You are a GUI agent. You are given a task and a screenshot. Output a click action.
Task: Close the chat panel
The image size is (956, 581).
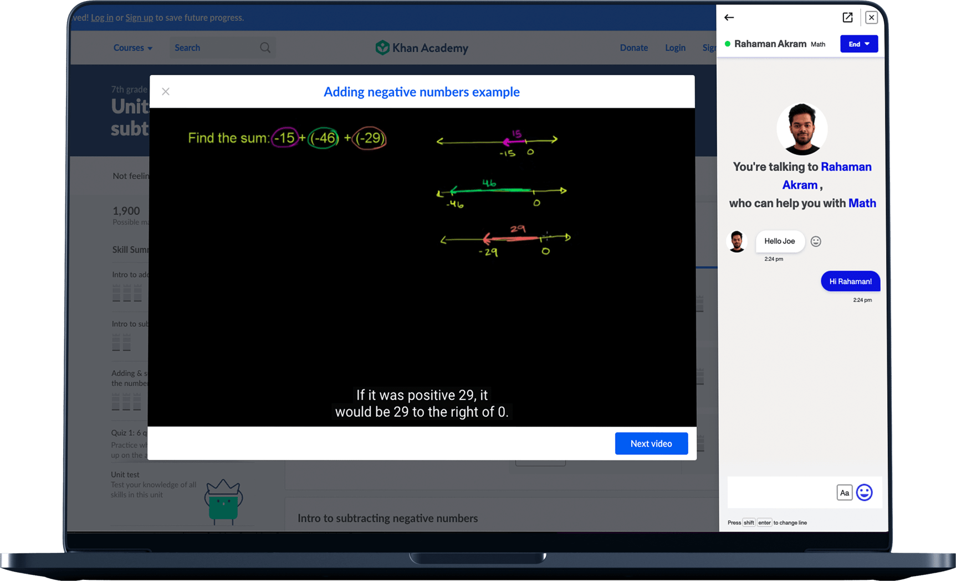pos(871,18)
